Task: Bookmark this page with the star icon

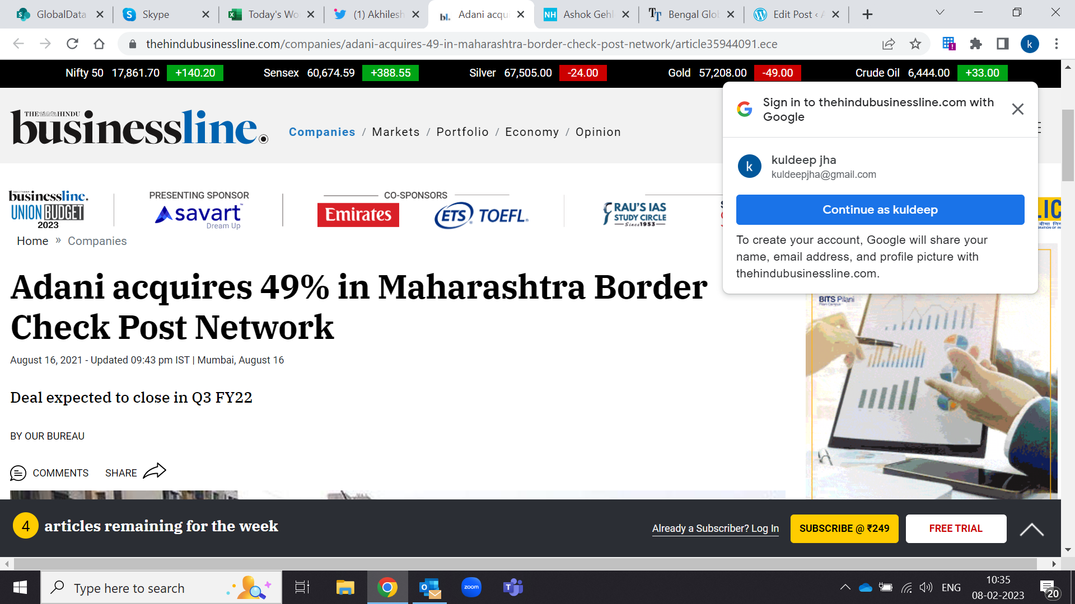Action: (x=915, y=44)
